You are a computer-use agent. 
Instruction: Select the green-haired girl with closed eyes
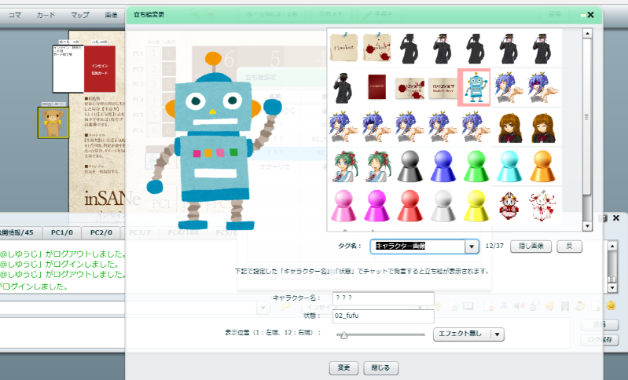377,166
